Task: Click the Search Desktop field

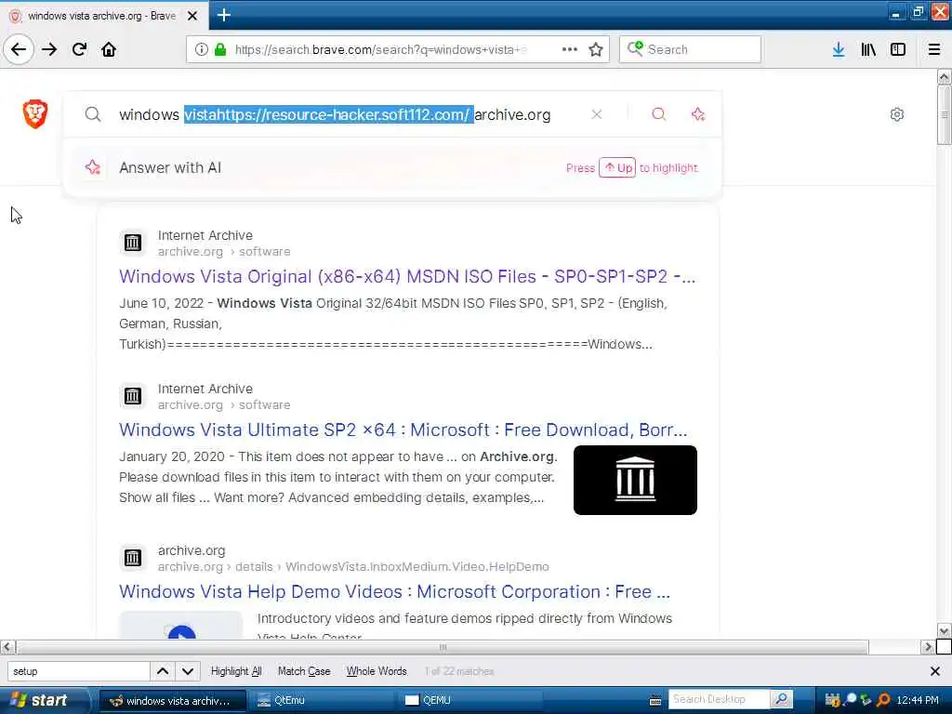Action: (x=719, y=699)
